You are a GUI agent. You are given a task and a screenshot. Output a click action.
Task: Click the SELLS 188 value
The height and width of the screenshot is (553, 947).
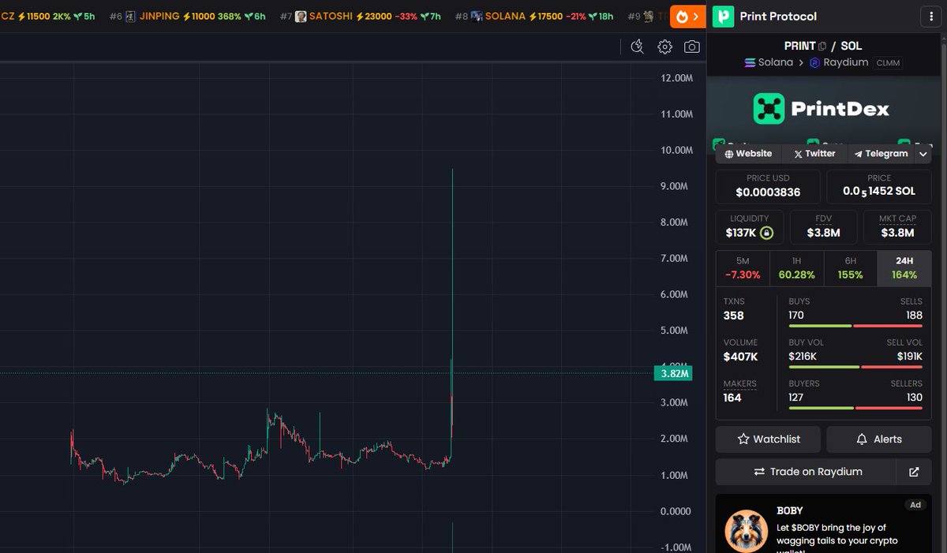[914, 316]
